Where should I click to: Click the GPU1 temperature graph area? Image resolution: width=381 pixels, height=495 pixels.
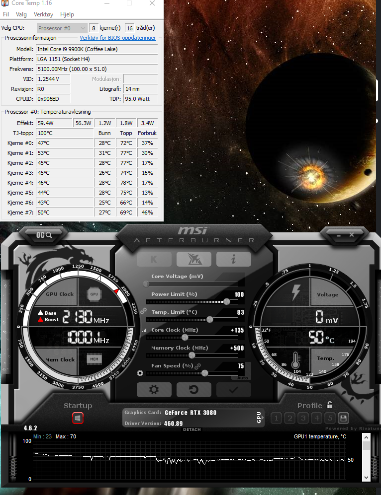click(190, 461)
